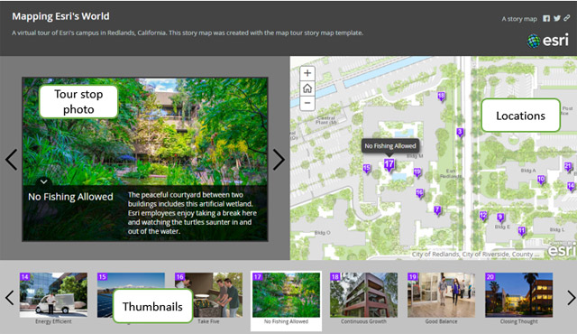Select the highlighted map marker 17

[x=389, y=164]
